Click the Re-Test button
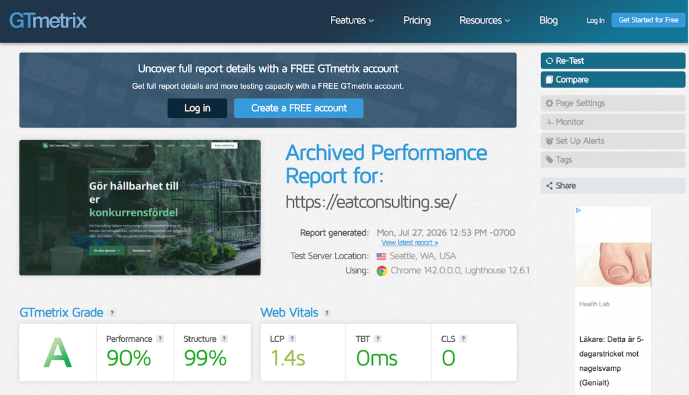Screen dimensions: 689x395 [x=613, y=60]
